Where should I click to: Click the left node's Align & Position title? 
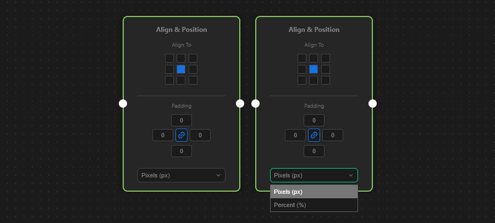pos(182,30)
